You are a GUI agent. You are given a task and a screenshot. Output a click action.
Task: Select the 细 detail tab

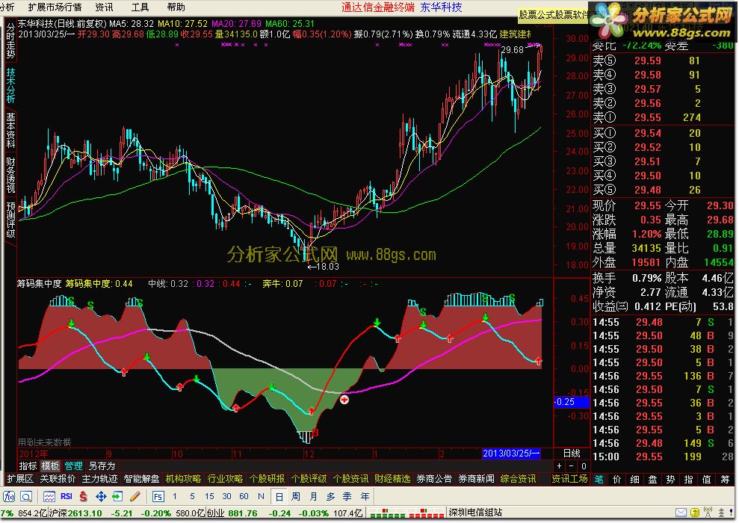(635, 479)
